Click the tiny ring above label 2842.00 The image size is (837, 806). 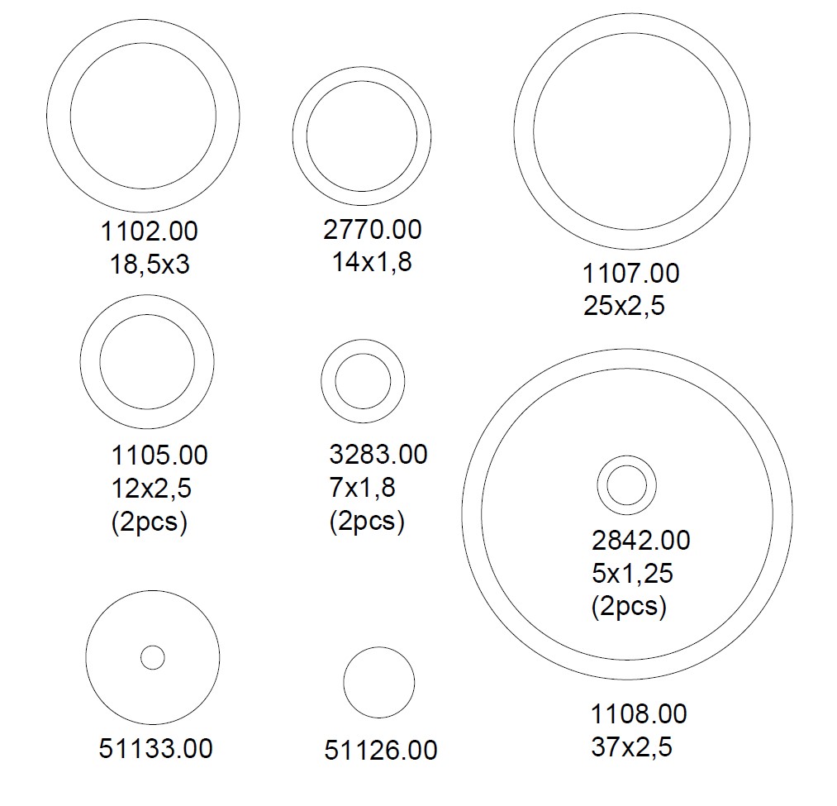point(626,485)
